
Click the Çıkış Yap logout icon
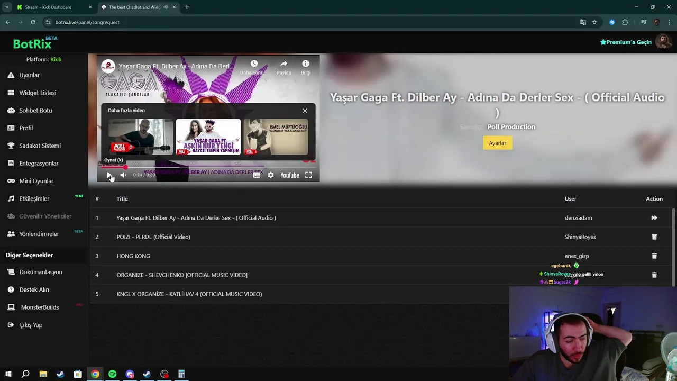click(x=11, y=325)
